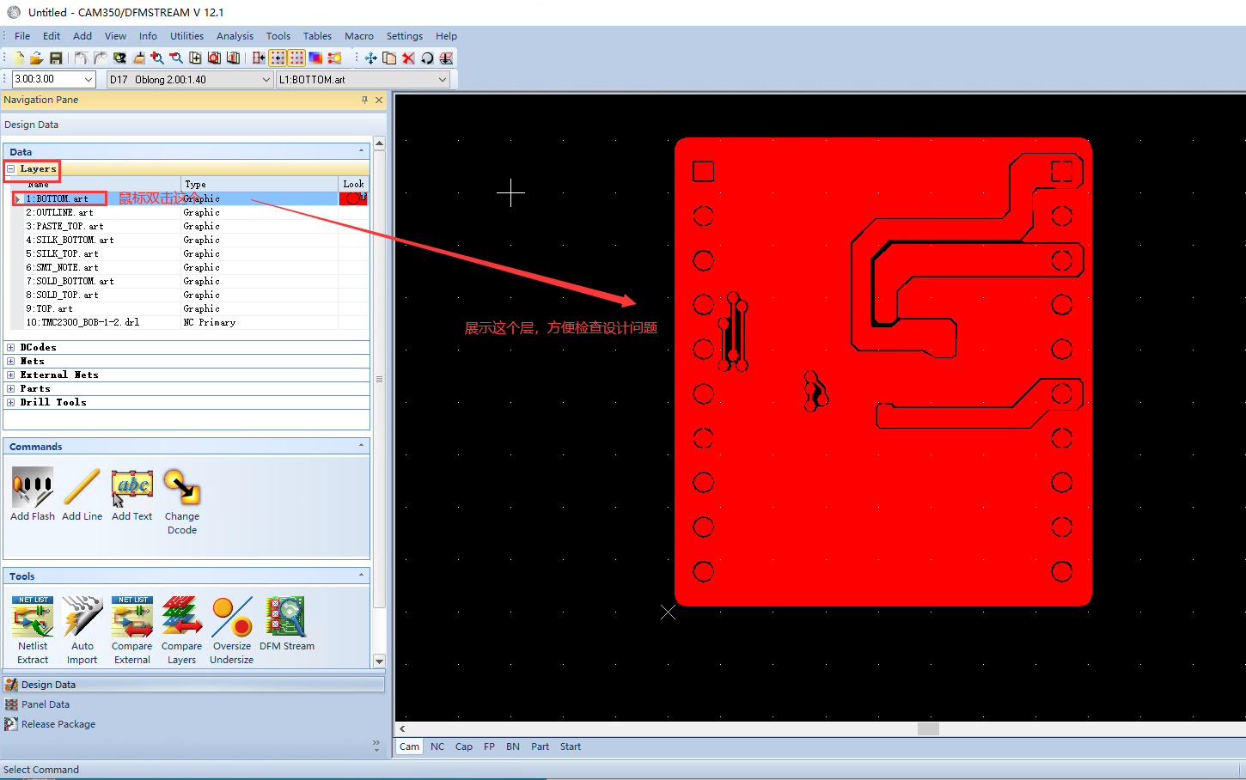
Task: Open the D17 Oblong Dcode dropdown
Action: click(267, 78)
